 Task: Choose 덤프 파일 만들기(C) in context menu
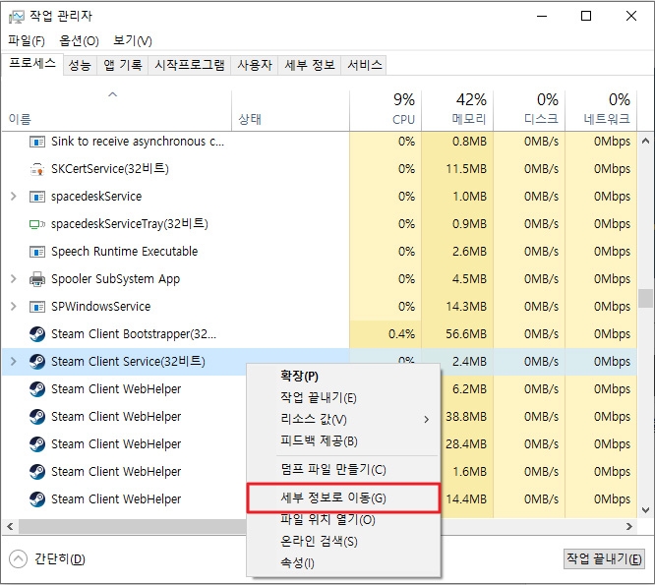point(343,470)
